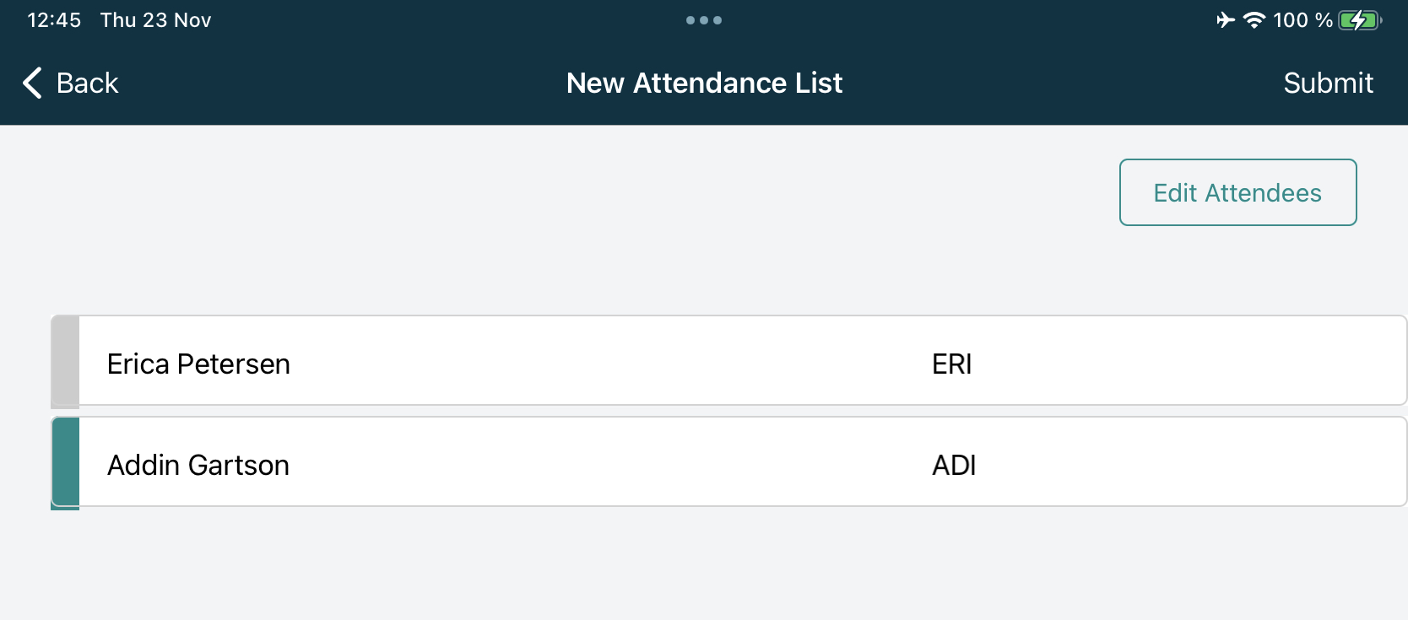The height and width of the screenshot is (620, 1408).
Task: Tap the charging battery icon
Action: pyautogui.click(x=1359, y=20)
